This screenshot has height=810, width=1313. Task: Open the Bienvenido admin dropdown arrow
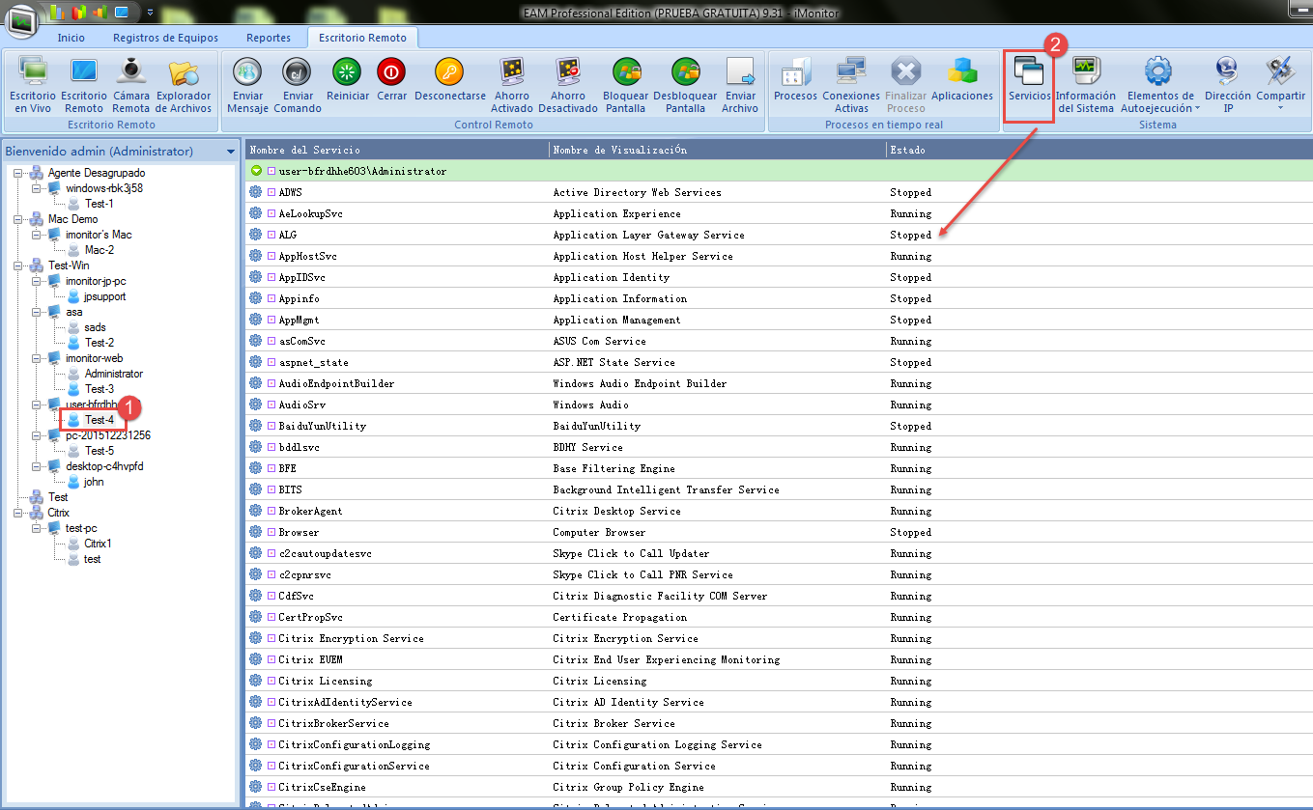(x=230, y=152)
